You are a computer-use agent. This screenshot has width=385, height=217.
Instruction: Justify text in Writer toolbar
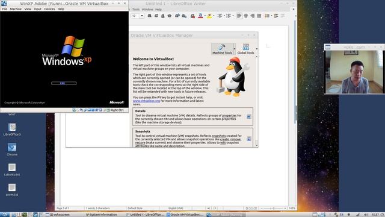pyautogui.click(x=259, y=16)
